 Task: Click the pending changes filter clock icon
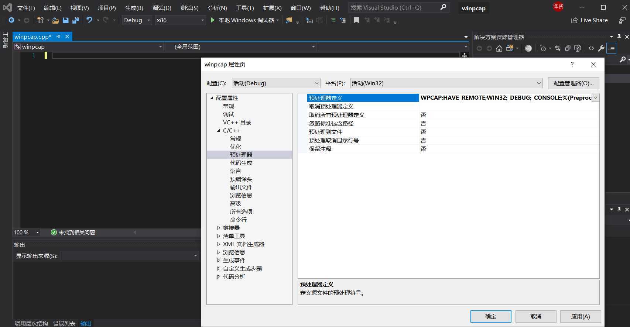click(x=542, y=48)
